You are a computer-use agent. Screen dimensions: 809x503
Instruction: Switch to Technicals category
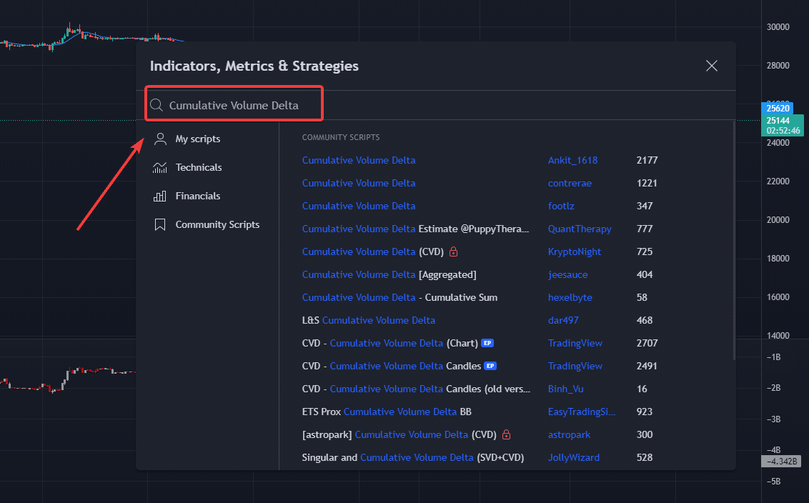pyautogui.click(x=199, y=167)
